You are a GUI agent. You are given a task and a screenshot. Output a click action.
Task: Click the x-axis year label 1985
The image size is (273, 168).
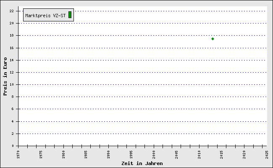[86, 155]
